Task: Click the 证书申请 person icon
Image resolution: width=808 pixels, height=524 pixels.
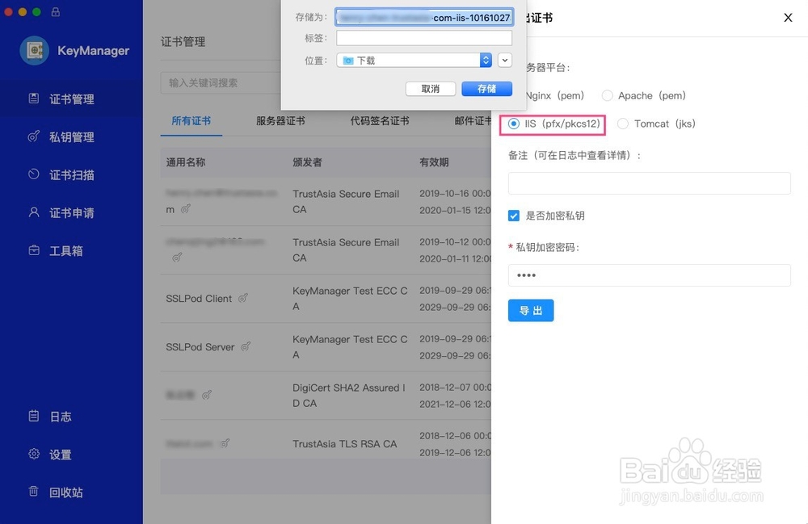Action: point(33,212)
